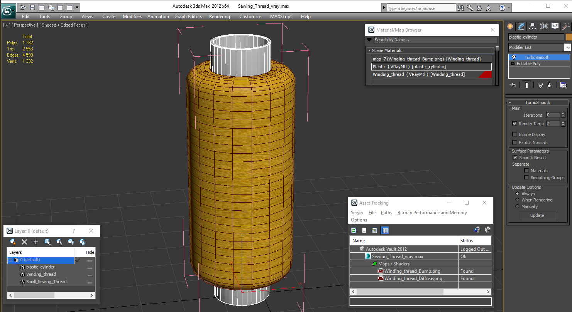This screenshot has height=312, width=572.
Task: Open quick access toolbar customize arrow
Action: (x=77, y=7)
